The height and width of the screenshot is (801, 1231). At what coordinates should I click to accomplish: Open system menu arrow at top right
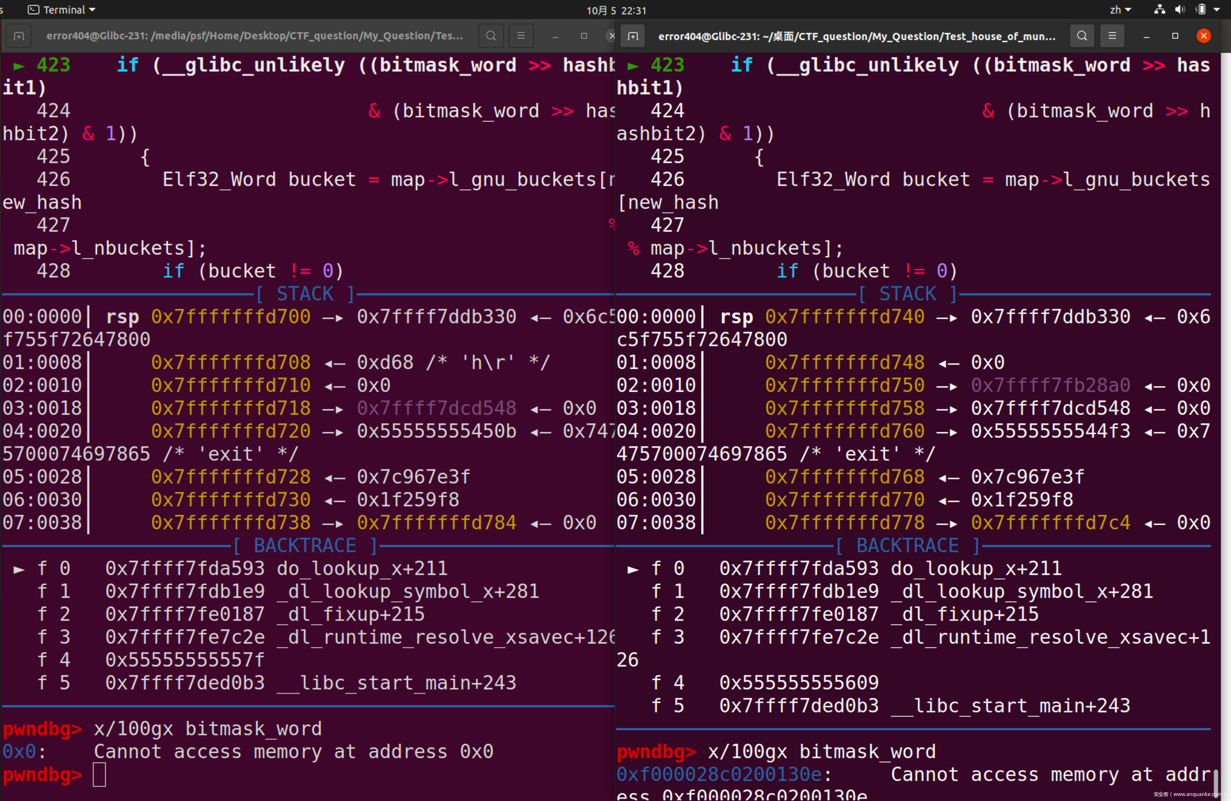point(1217,9)
